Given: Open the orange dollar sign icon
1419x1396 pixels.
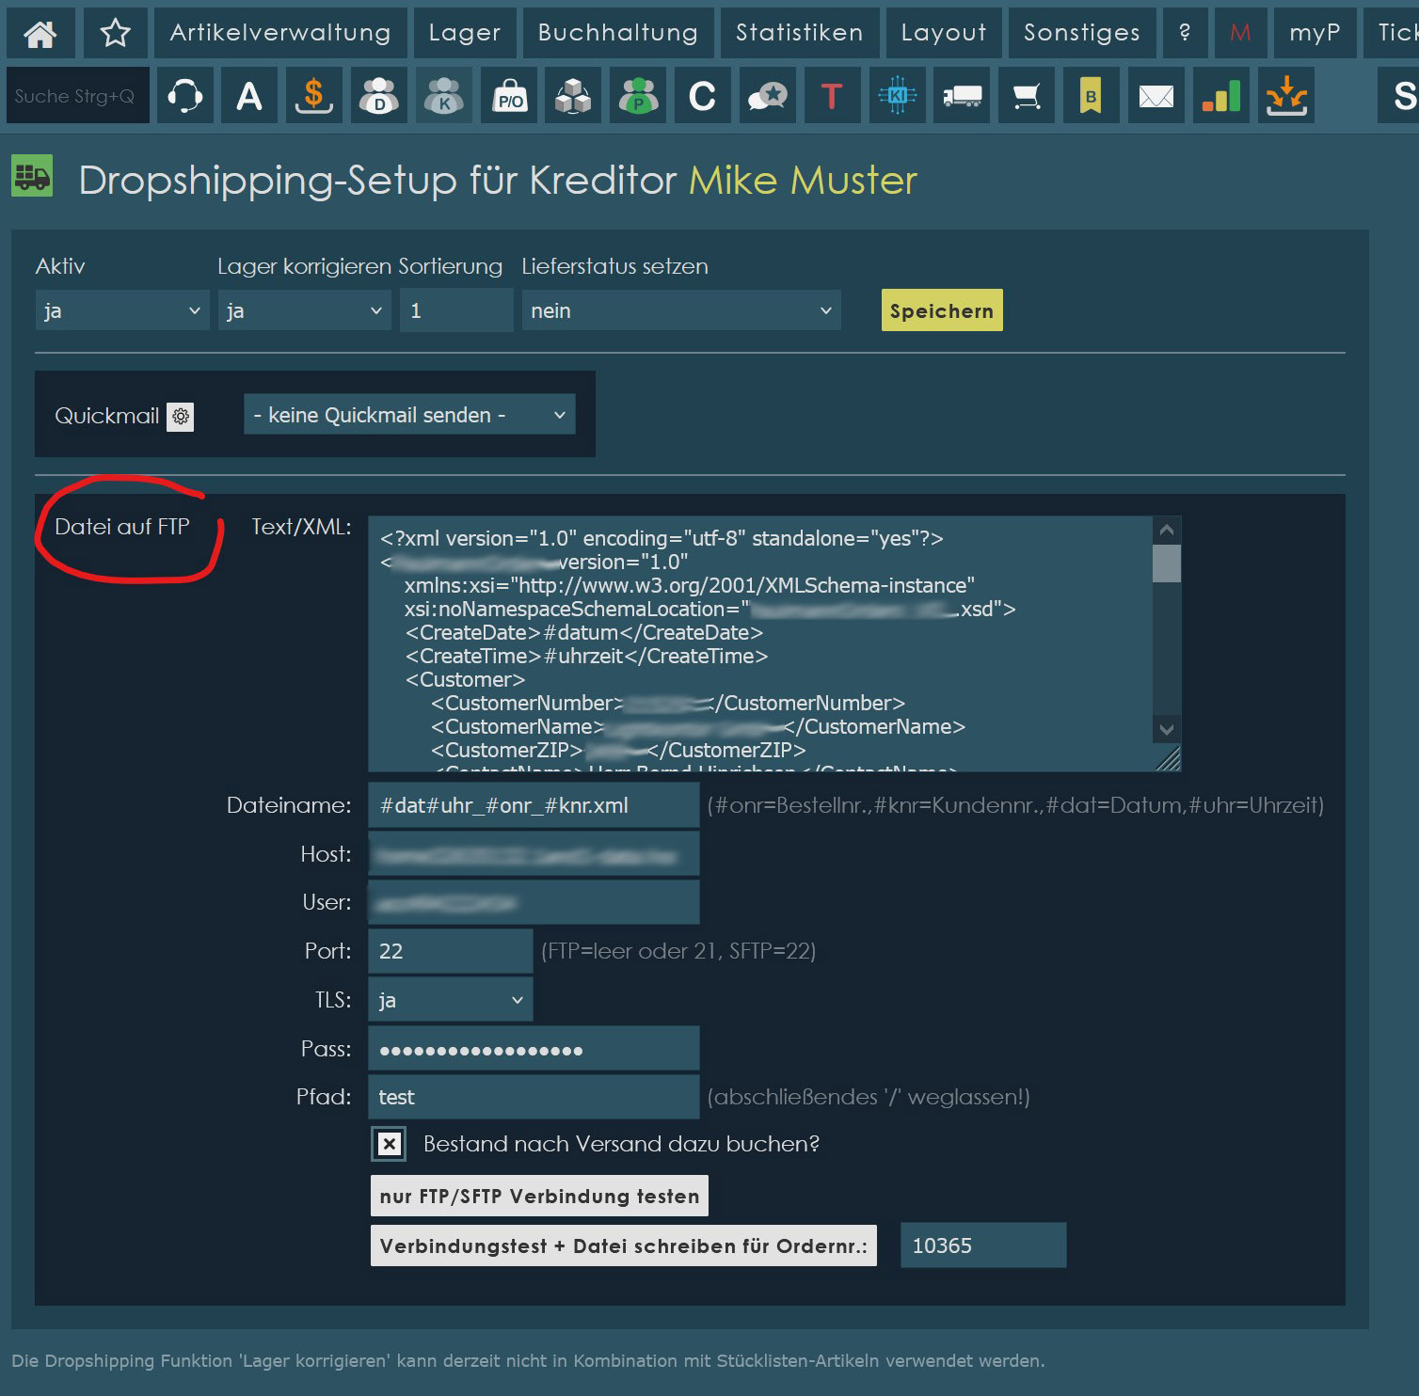Looking at the screenshot, I should point(314,95).
